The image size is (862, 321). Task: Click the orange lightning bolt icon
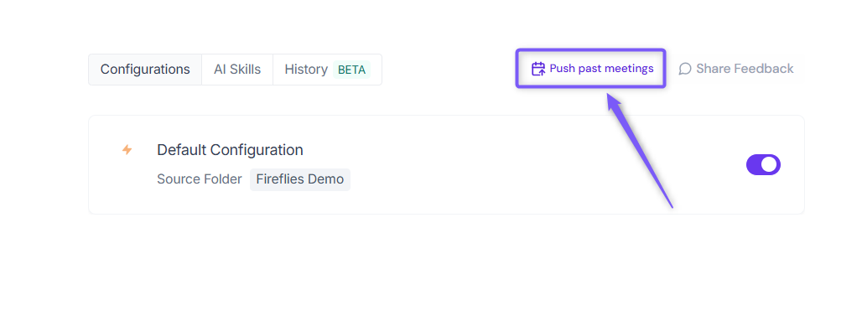(127, 149)
